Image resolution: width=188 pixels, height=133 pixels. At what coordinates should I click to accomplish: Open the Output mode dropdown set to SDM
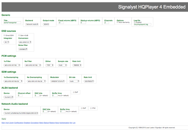(x=46, y=24)
